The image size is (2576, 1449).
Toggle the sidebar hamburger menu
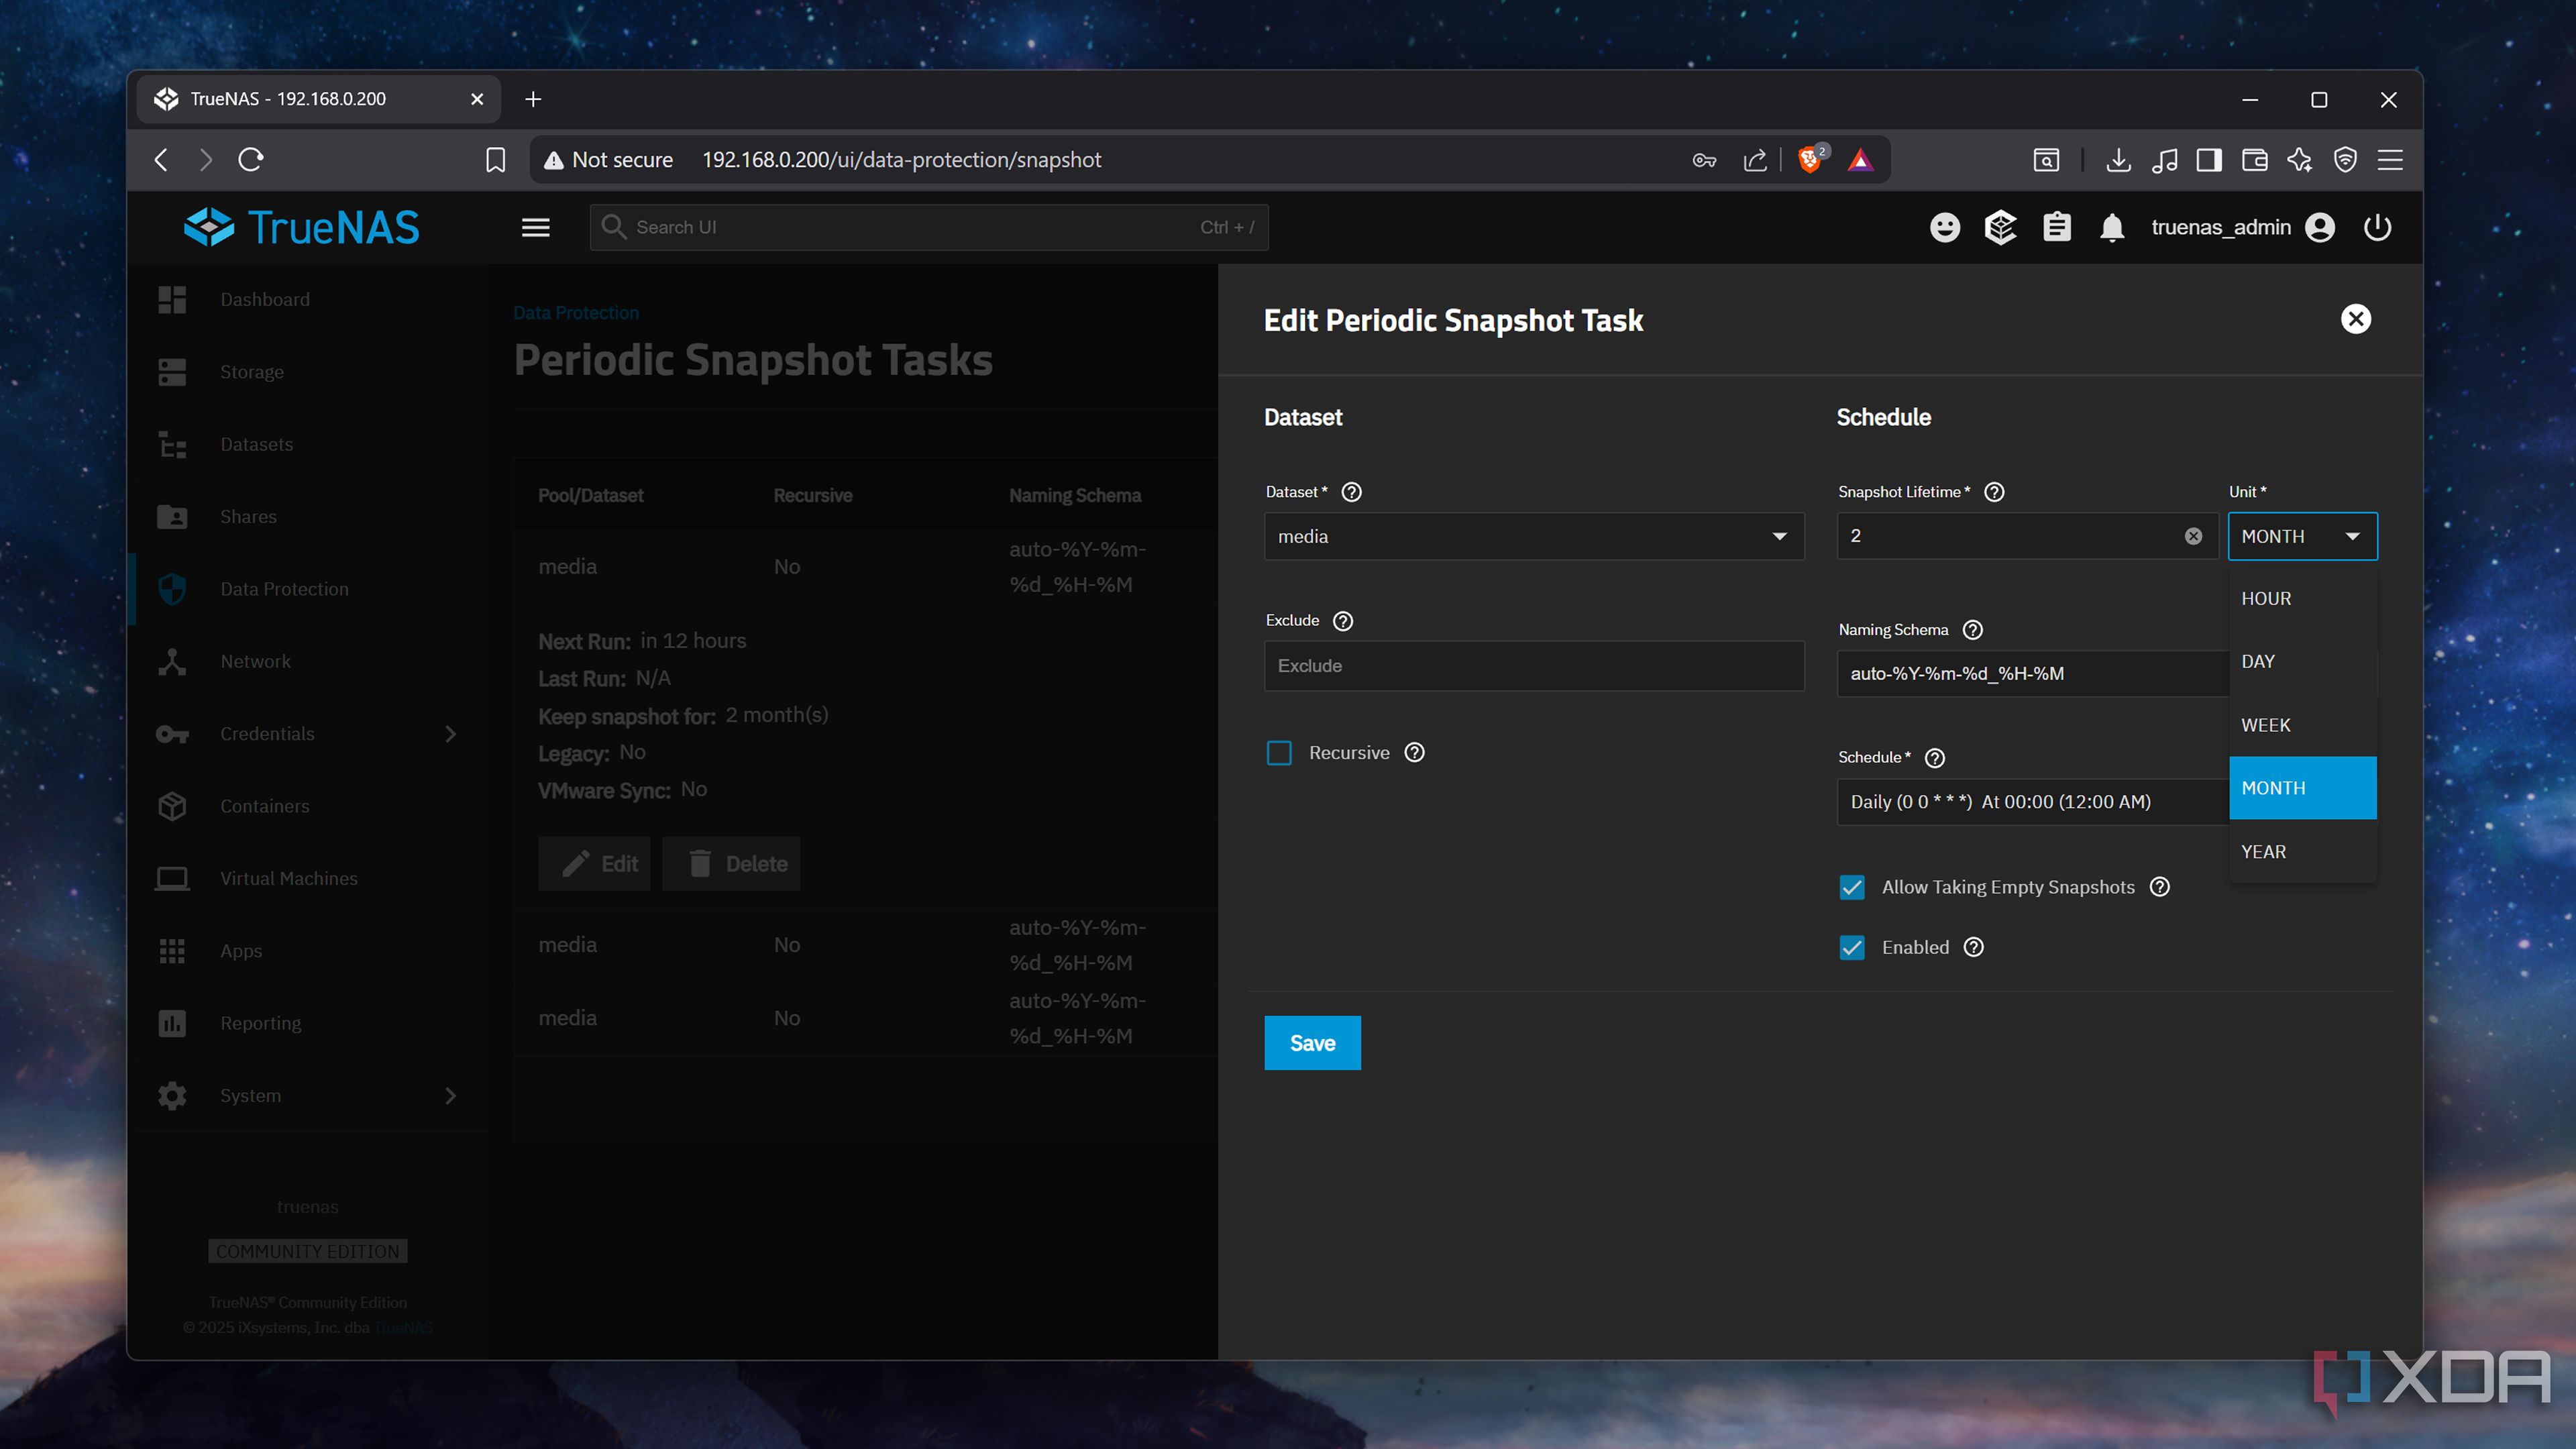536,227
